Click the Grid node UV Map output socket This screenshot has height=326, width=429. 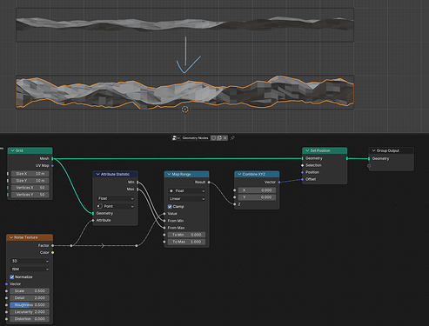[x=52, y=165]
